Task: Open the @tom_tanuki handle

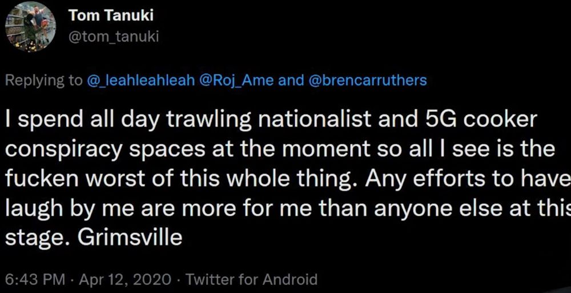Action: (113, 37)
